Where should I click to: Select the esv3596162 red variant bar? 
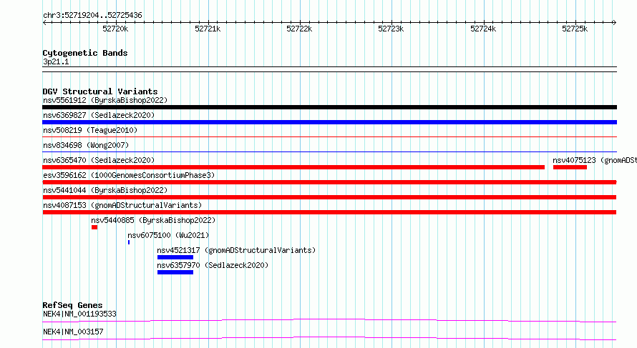(329, 182)
